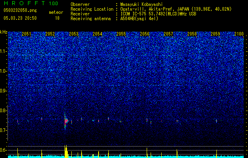Click the 0.6 frequency axis label

(x=3, y=150)
